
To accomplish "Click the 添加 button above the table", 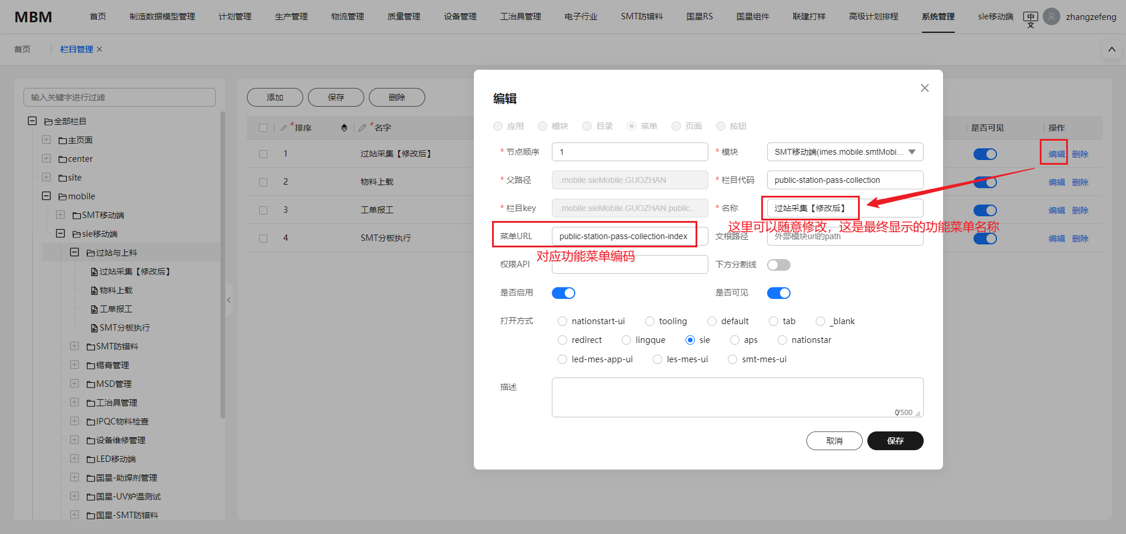I will click(x=274, y=97).
